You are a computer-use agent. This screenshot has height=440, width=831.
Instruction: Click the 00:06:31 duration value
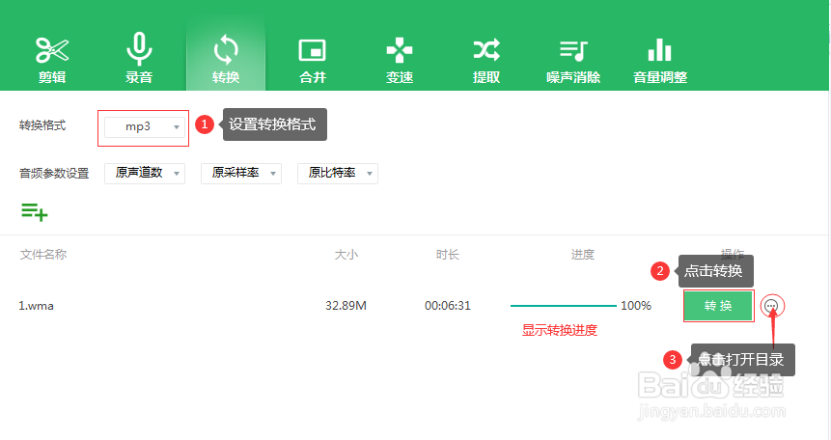tap(448, 306)
